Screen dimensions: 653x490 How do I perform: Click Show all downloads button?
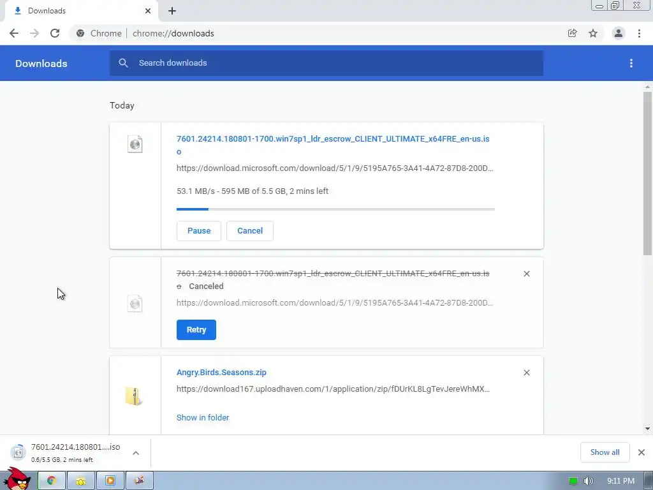605,452
